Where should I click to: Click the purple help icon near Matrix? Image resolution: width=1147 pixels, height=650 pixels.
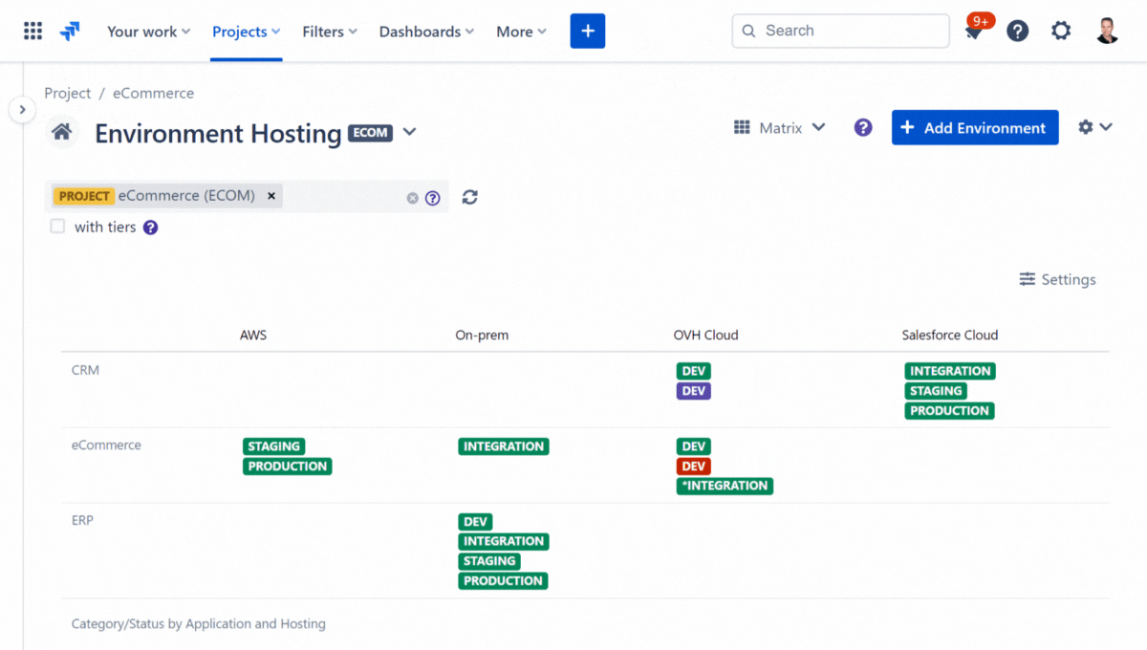tap(863, 128)
